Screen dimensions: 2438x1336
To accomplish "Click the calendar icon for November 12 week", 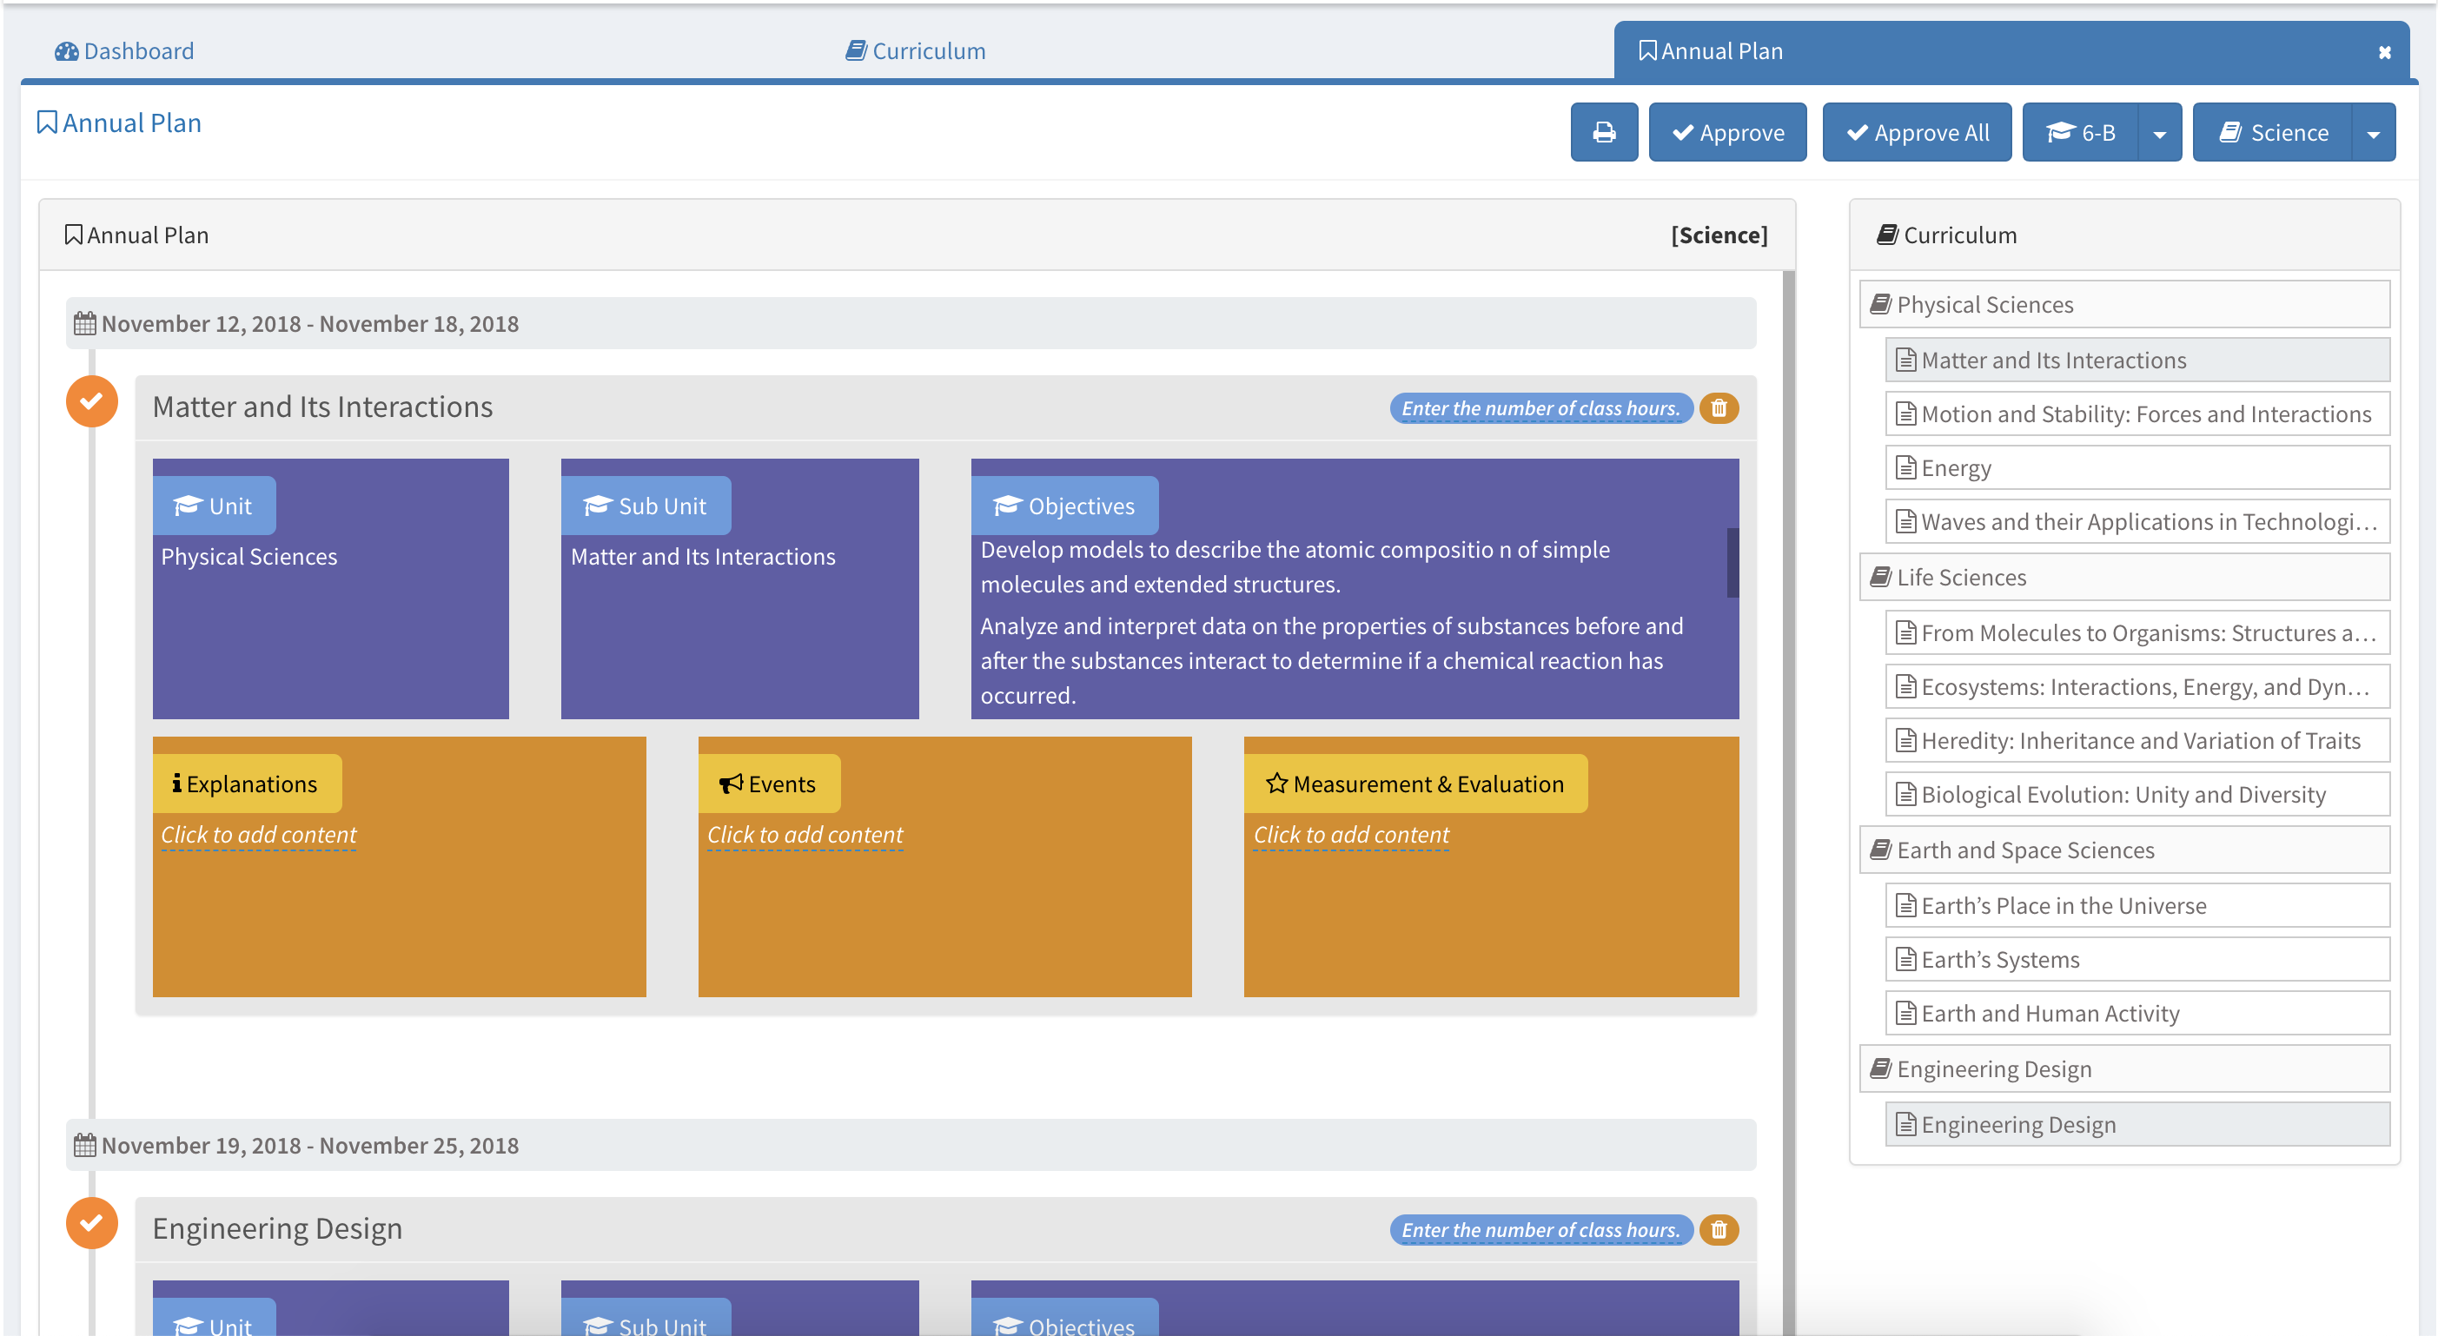I will pos(84,324).
